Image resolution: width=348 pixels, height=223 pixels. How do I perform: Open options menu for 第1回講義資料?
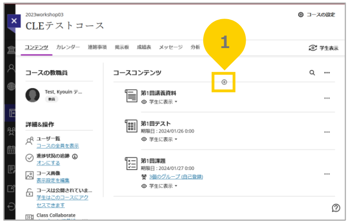click(x=327, y=98)
